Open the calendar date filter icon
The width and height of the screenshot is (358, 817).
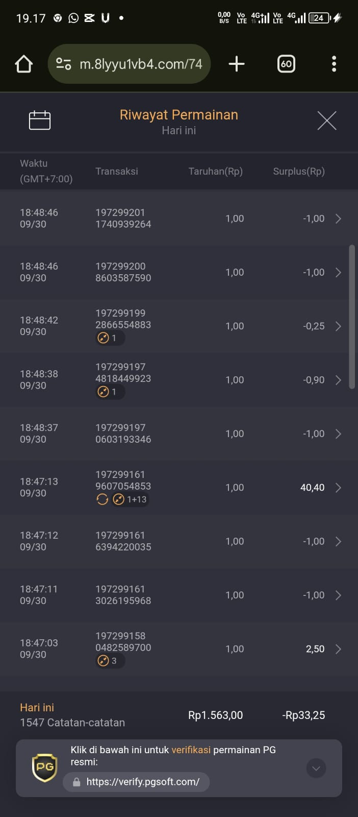pyautogui.click(x=40, y=121)
